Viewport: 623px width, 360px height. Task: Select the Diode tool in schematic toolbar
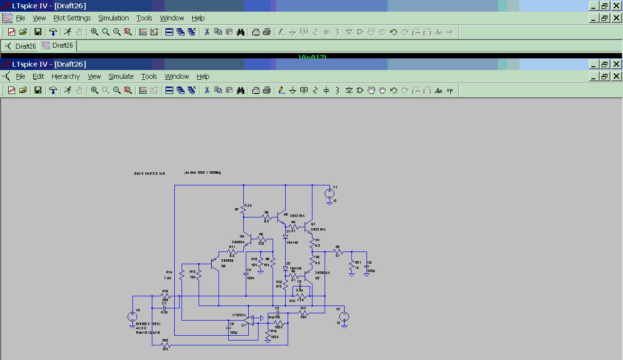[349, 90]
